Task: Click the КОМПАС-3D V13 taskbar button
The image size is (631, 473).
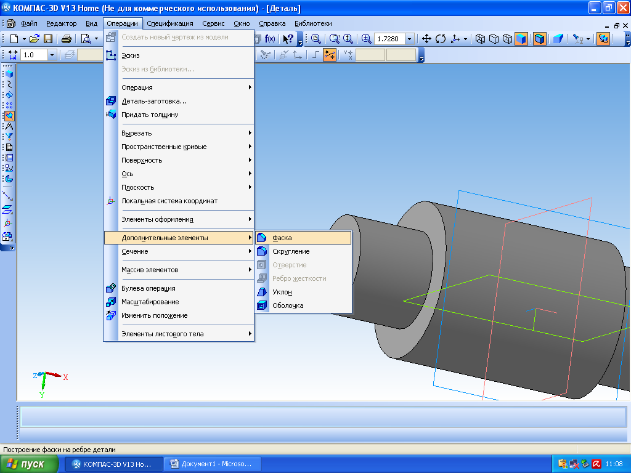Action: coord(114,464)
